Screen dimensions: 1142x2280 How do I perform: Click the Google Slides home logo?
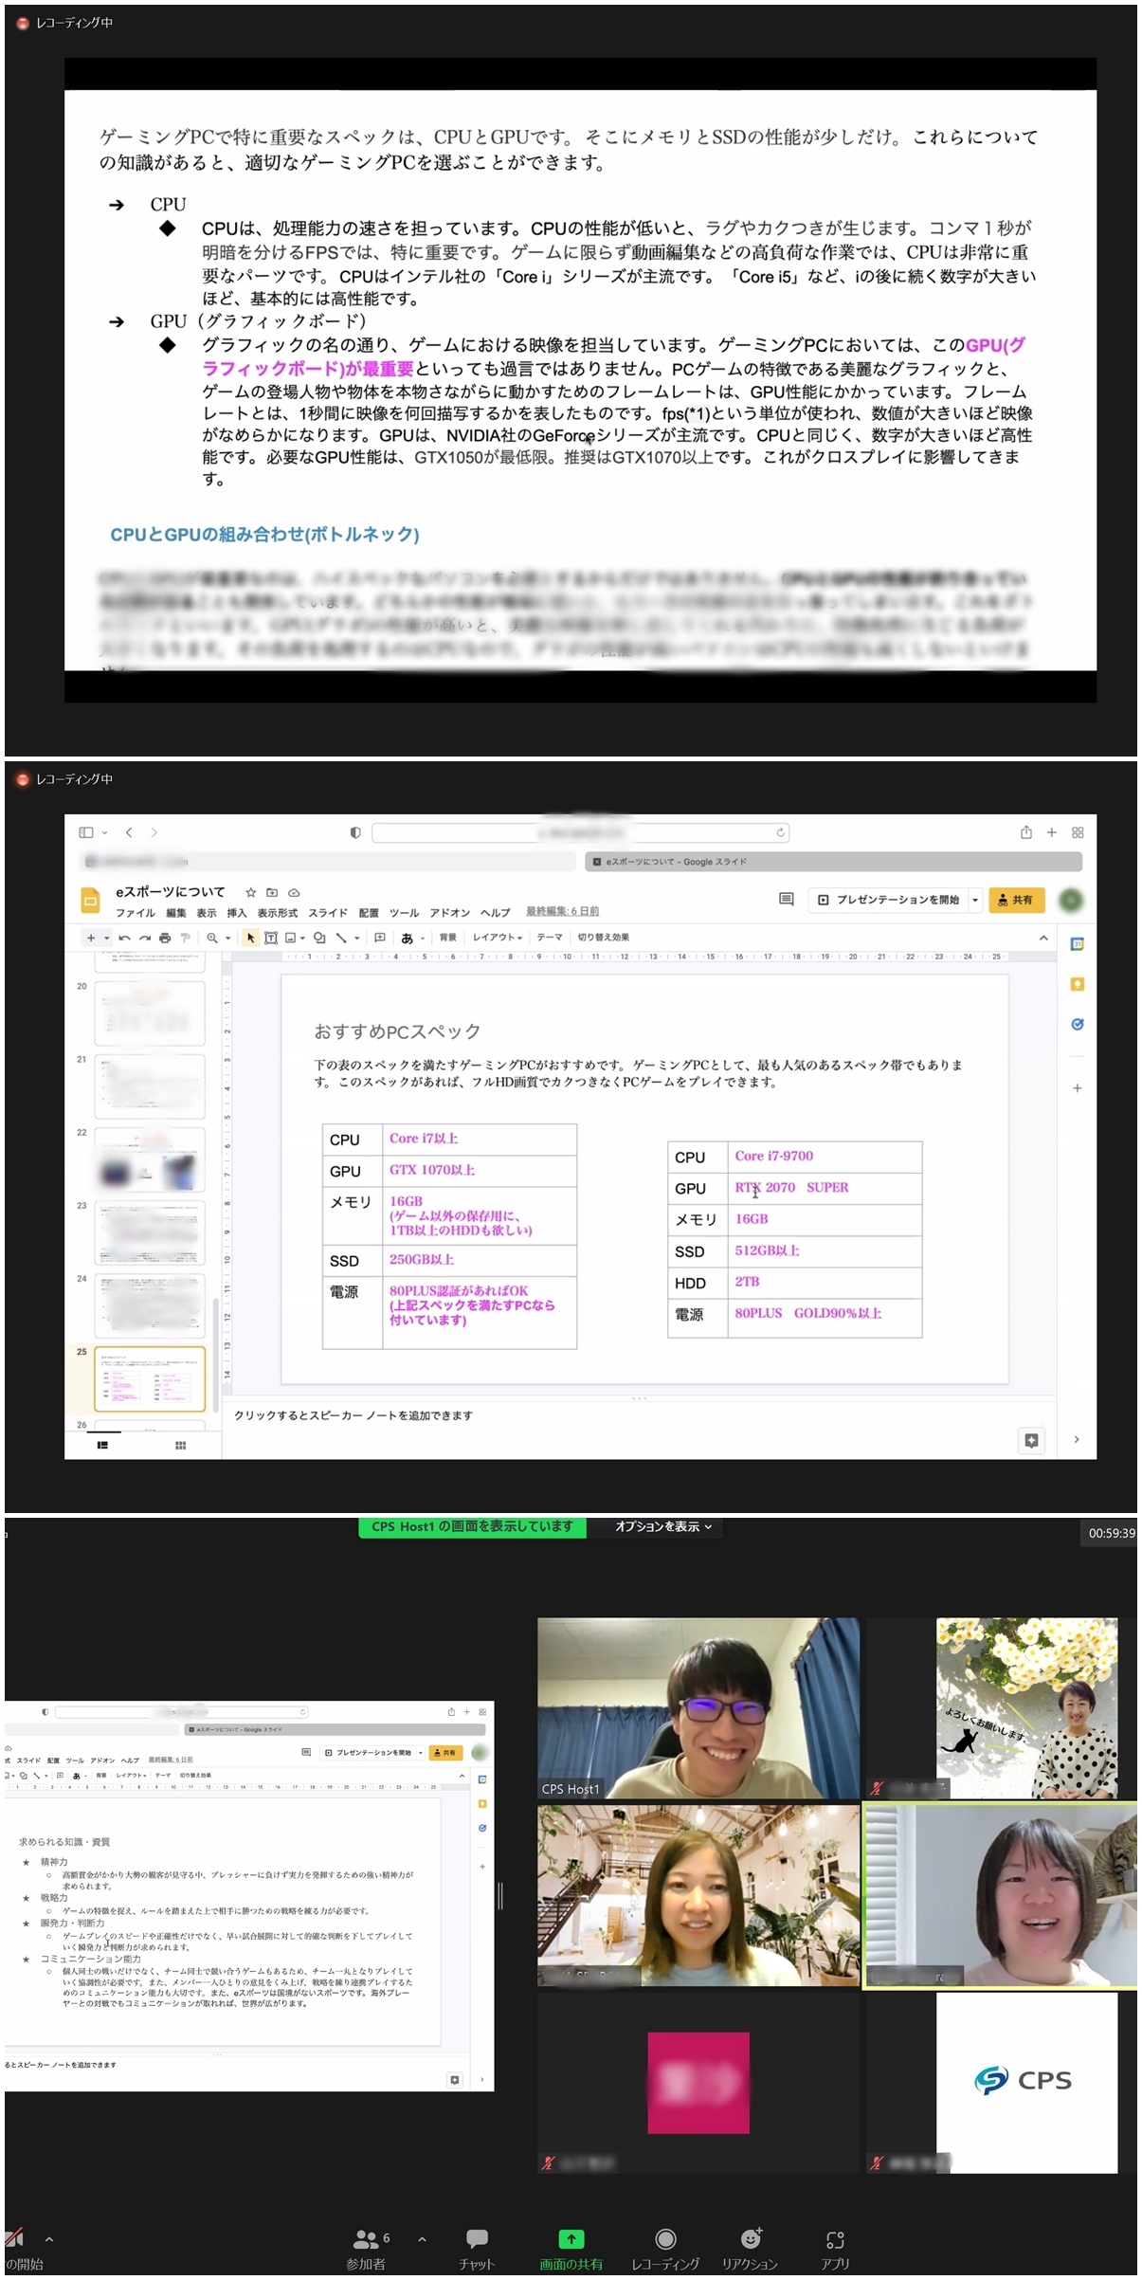coord(90,900)
